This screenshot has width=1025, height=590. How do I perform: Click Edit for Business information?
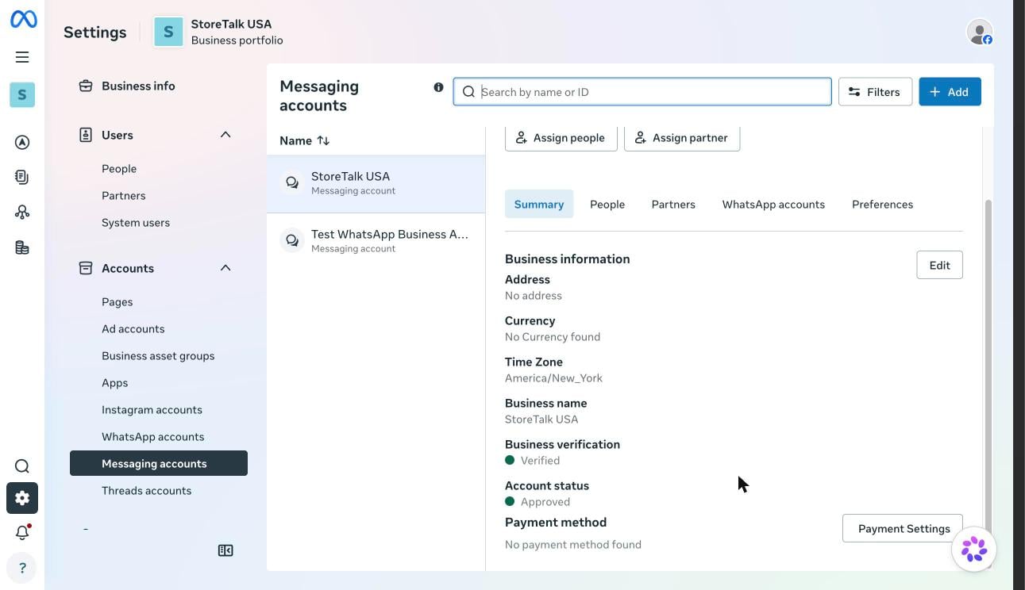coord(939,265)
